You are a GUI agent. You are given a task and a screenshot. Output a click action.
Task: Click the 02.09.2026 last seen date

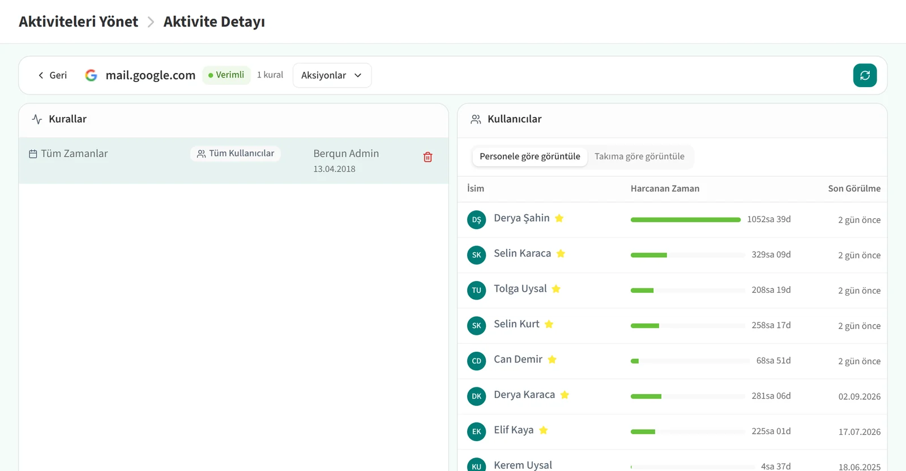coord(860,396)
